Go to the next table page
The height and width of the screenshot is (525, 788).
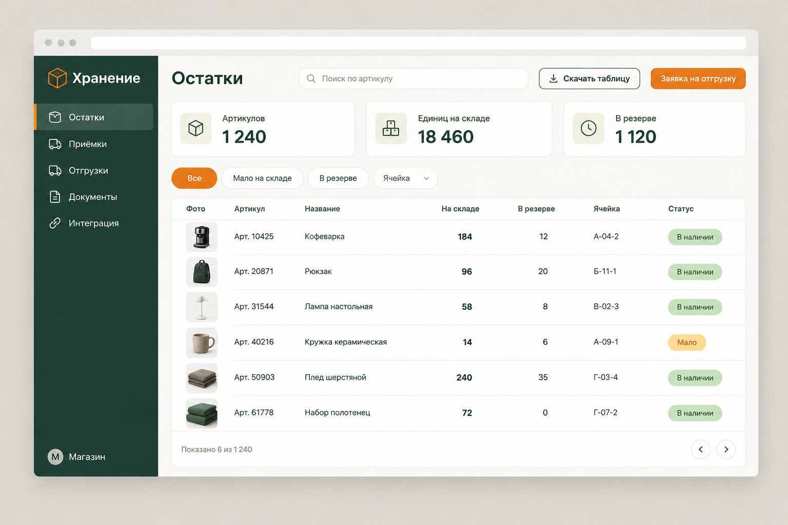click(726, 450)
